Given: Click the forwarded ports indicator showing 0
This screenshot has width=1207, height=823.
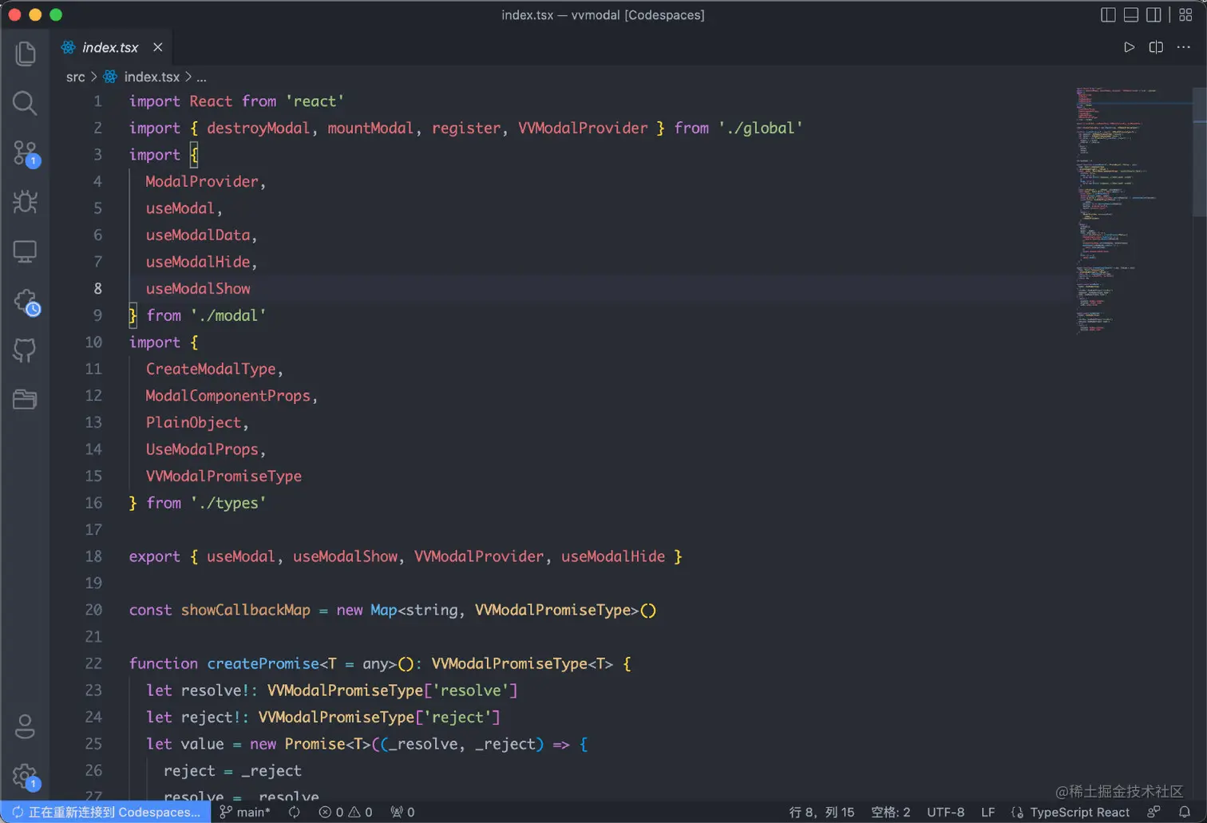Looking at the screenshot, I should [402, 812].
